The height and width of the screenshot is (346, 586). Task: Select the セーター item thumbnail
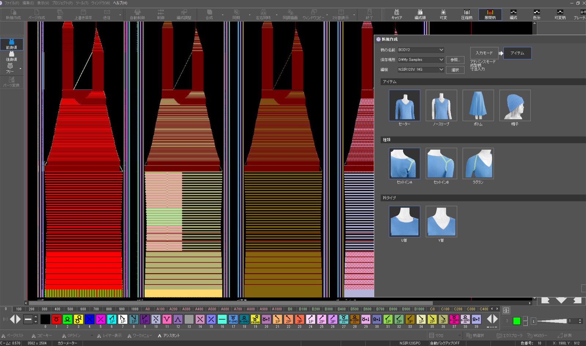pyautogui.click(x=404, y=105)
